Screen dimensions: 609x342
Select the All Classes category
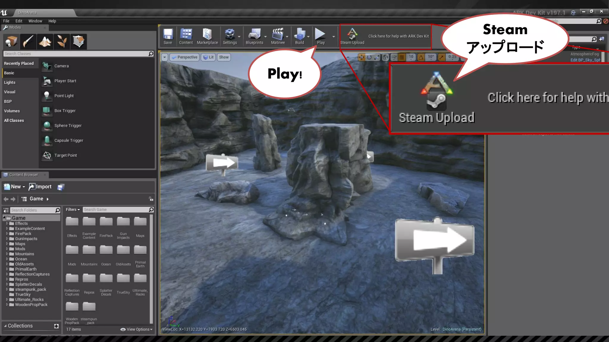tap(14, 121)
